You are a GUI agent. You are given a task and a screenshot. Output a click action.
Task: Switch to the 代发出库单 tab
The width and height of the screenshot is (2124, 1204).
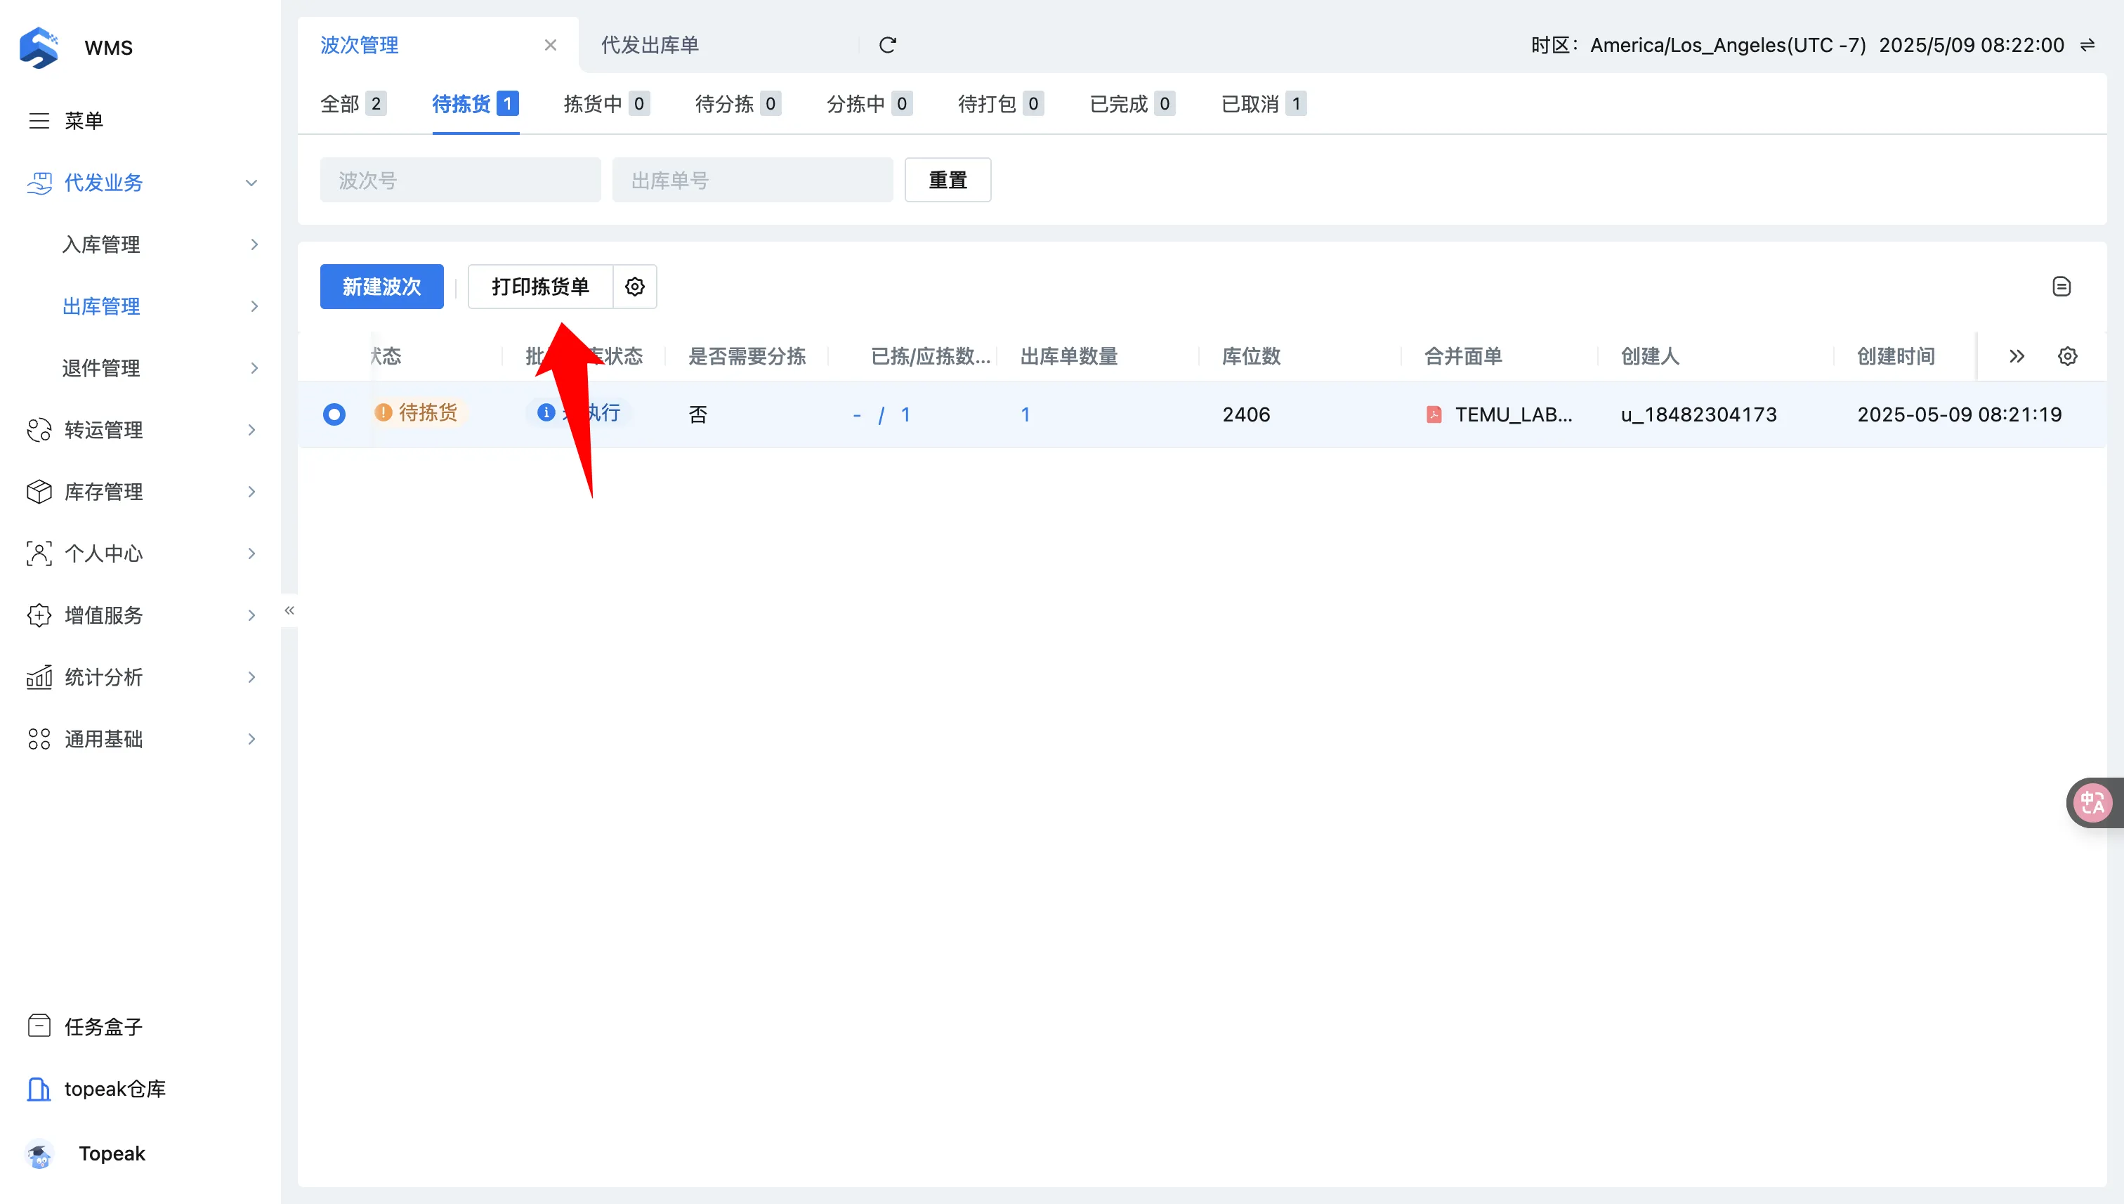tap(650, 45)
